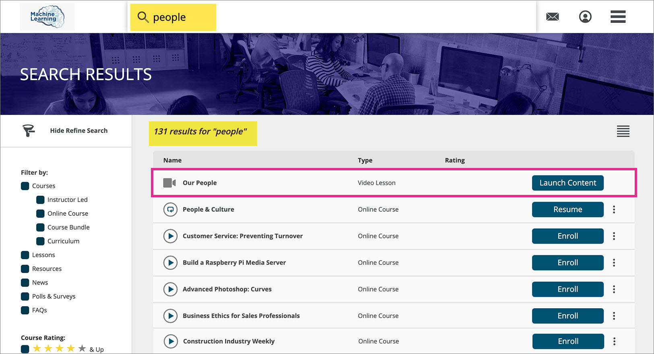
Task: Enroll in Business Ethics for Sales Professionals
Action: pyautogui.click(x=568, y=316)
